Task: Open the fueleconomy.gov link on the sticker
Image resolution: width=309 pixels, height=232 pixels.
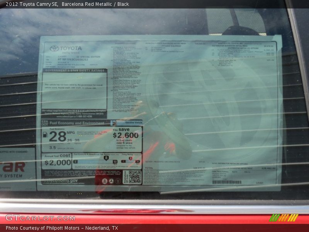Action: coord(60,180)
